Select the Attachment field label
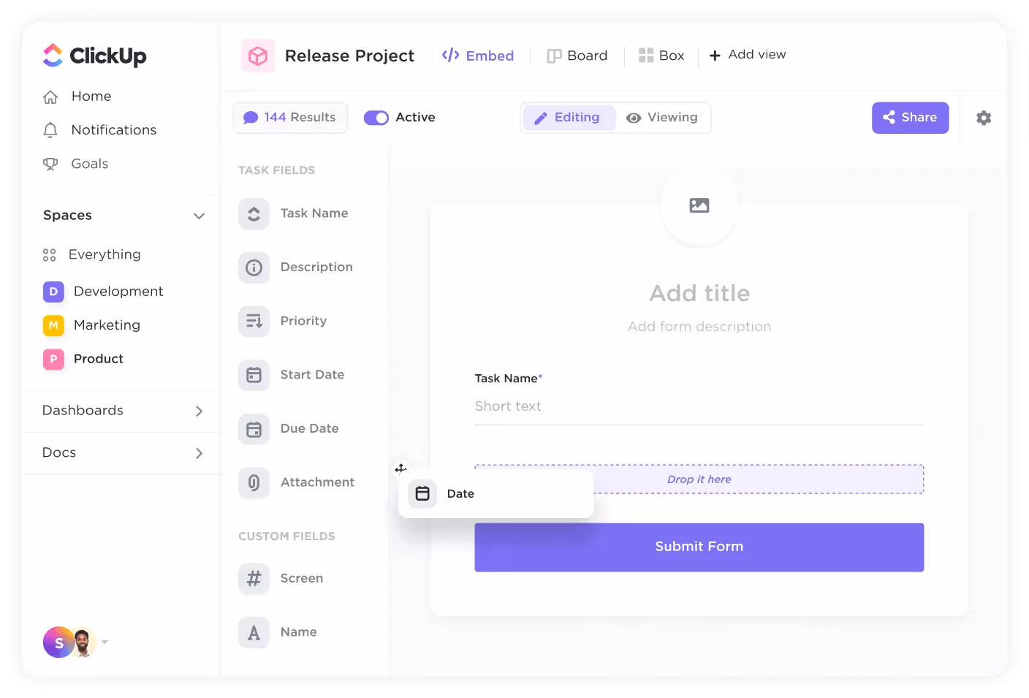 (317, 482)
